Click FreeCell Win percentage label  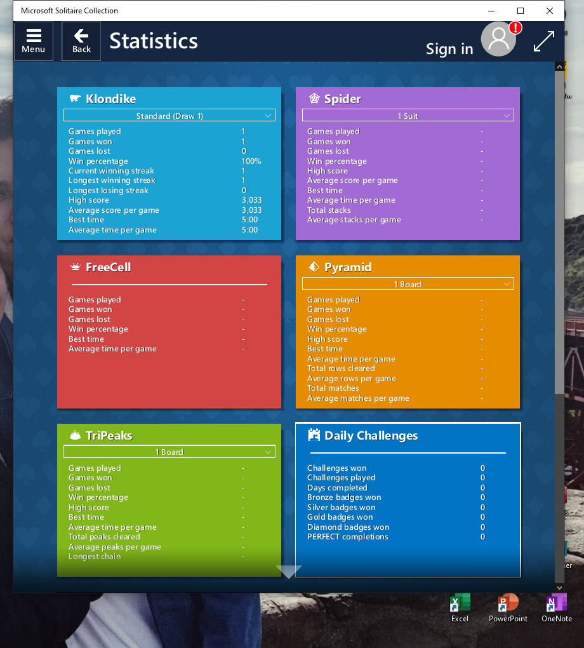tap(98, 329)
